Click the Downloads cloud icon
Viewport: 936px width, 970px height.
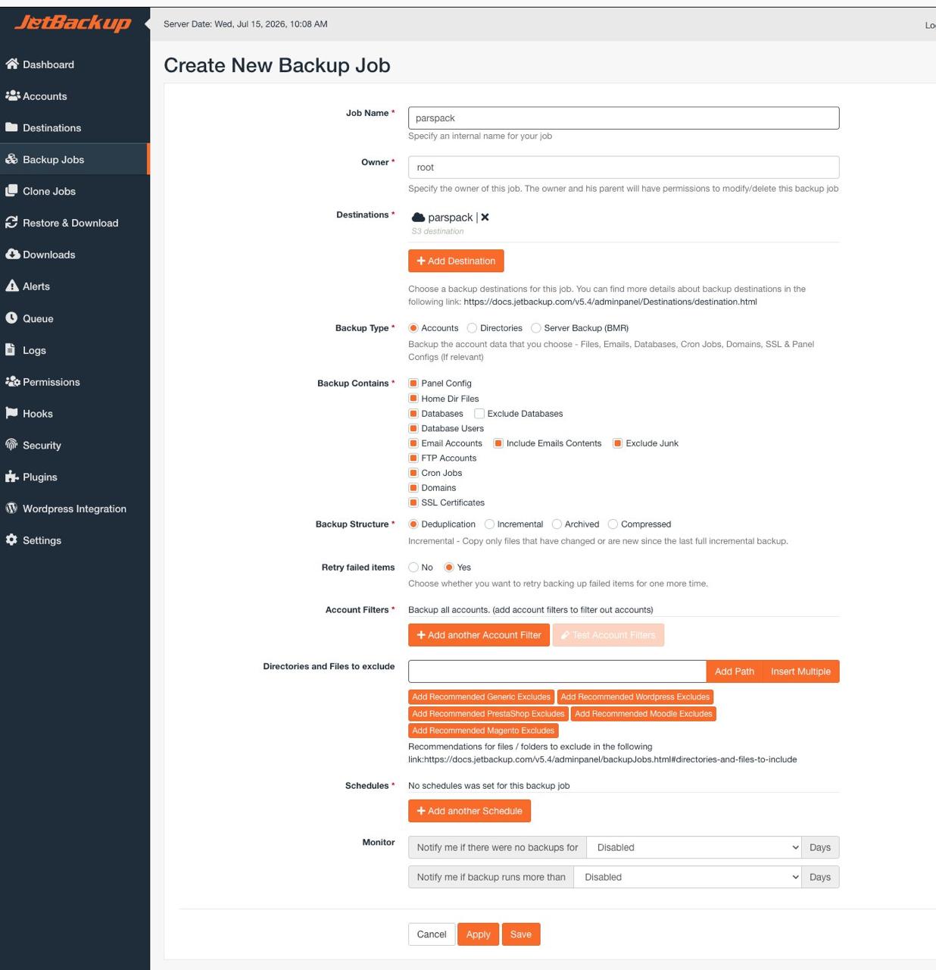[12, 254]
